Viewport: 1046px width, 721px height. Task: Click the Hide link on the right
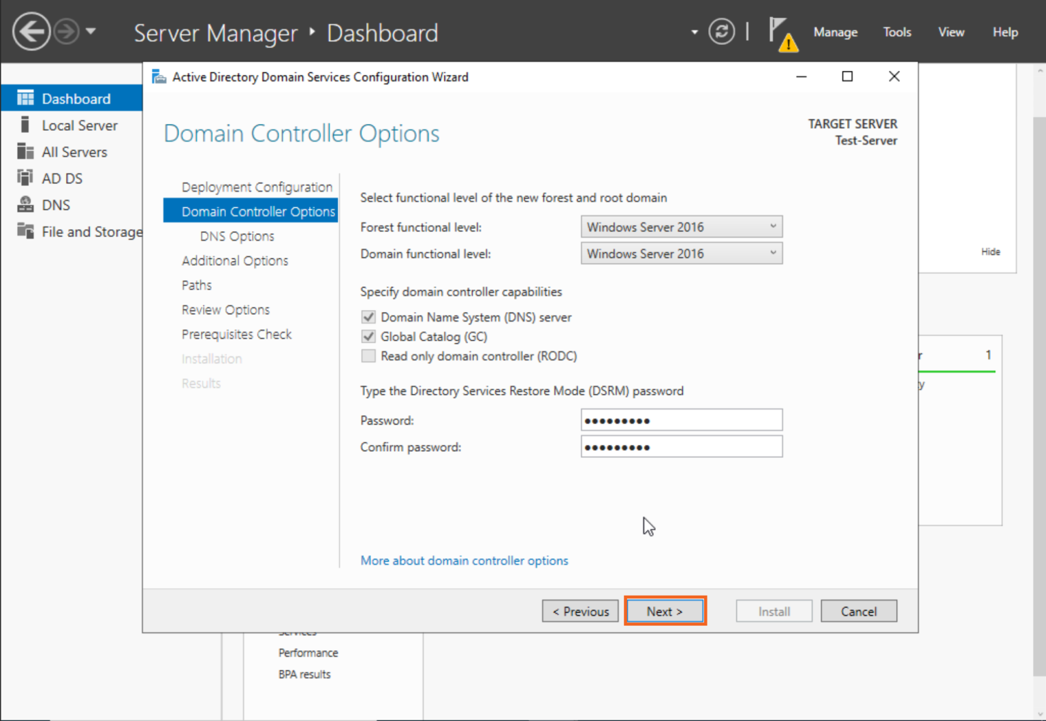tap(991, 251)
